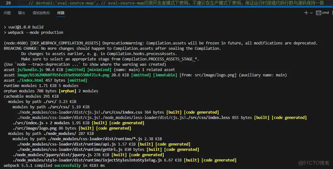333x169 pixels.
Task: Click 'modules by path ./node_modules/ 287 KiB'
Action: tap(51, 133)
